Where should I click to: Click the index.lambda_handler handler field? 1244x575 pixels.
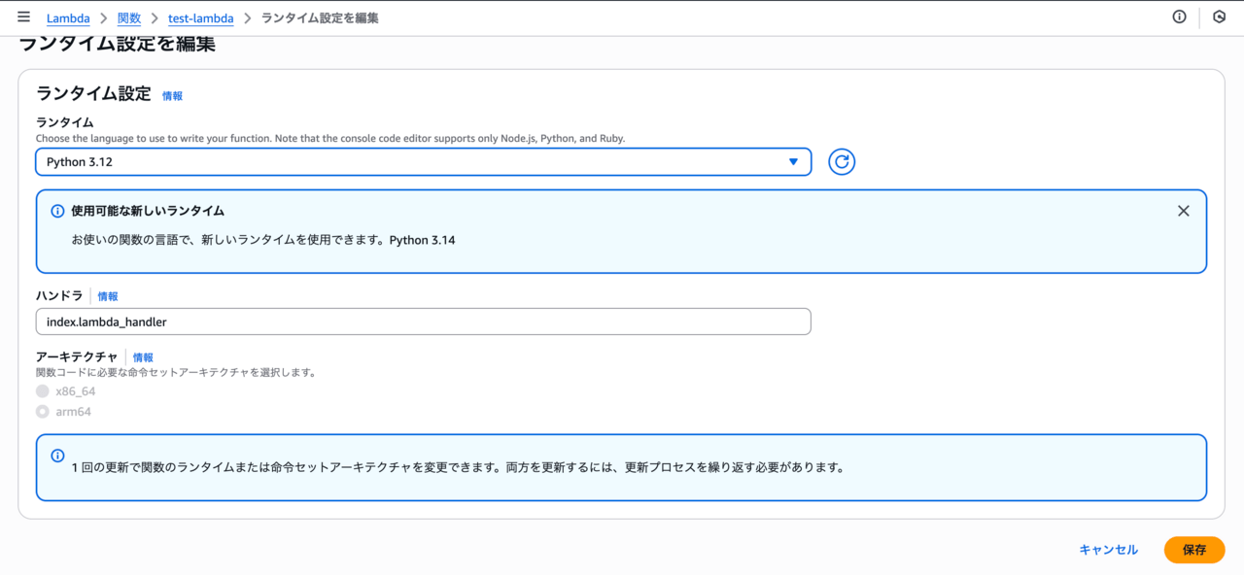(423, 321)
